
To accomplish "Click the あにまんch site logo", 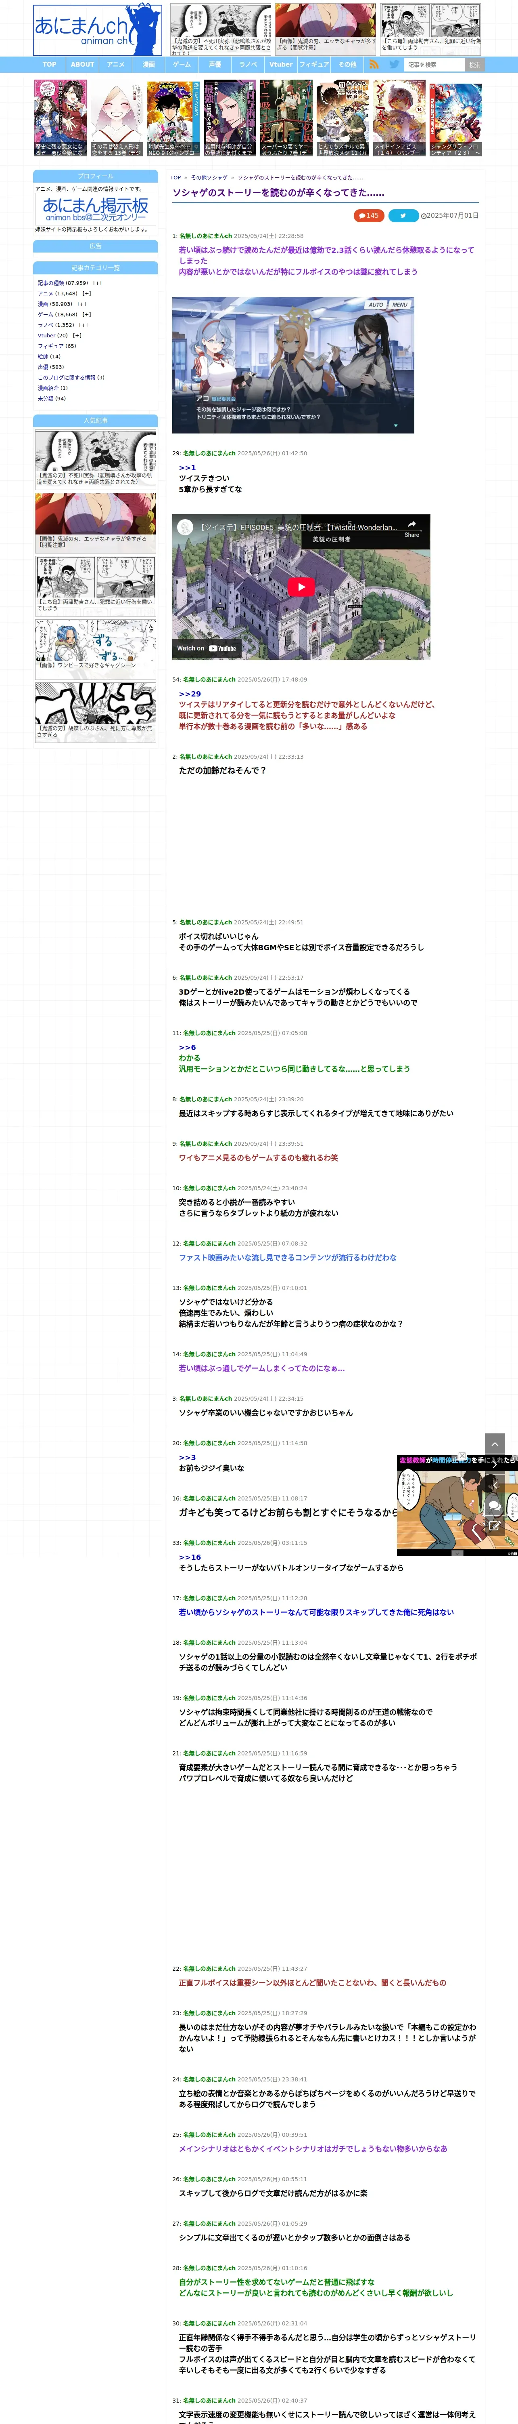I will [x=97, y=29].
